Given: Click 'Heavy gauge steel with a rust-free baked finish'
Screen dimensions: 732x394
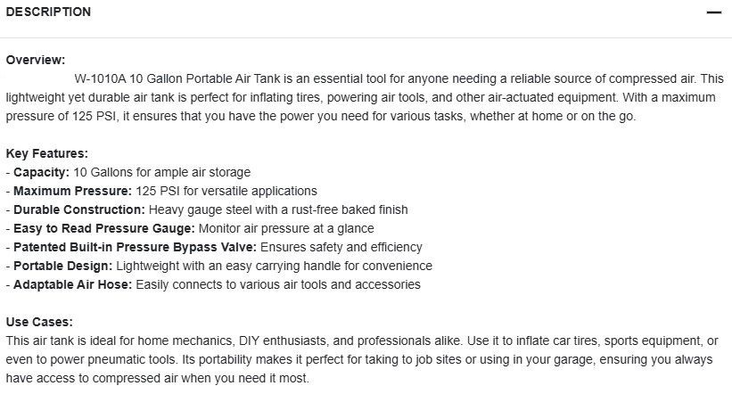Looking at the screenshot, I should point(278,209).
